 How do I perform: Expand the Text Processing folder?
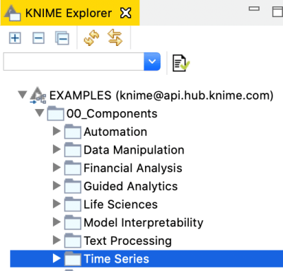[57, 240]
